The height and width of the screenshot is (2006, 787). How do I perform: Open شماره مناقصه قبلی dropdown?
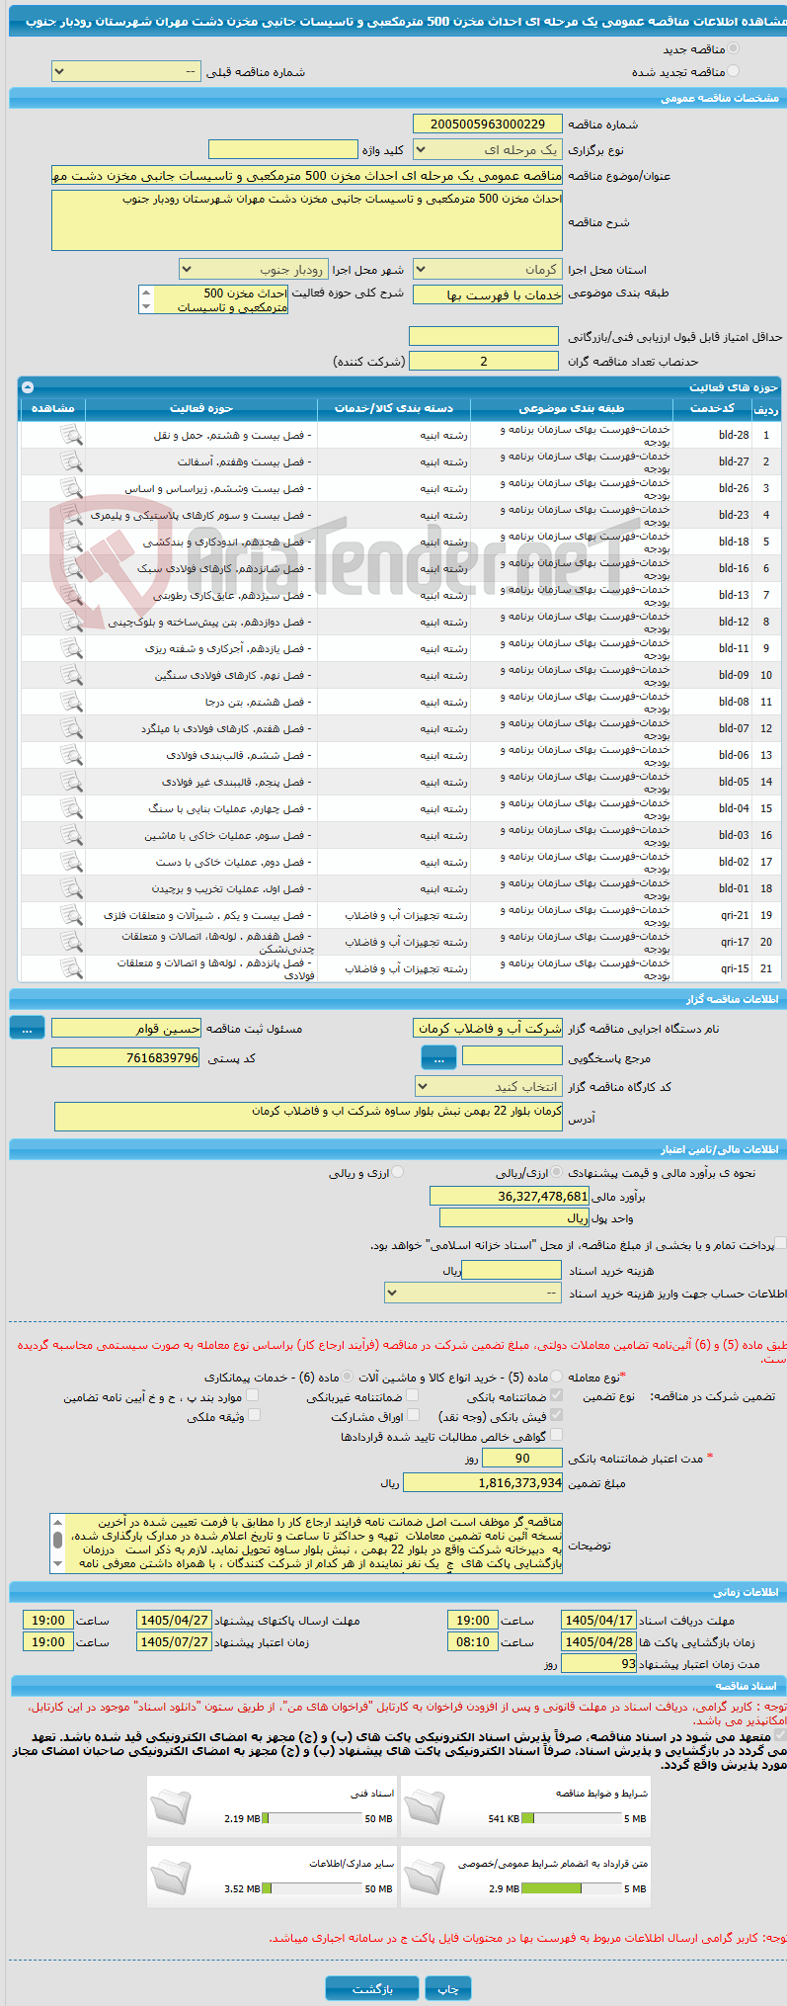click(125, 72)
